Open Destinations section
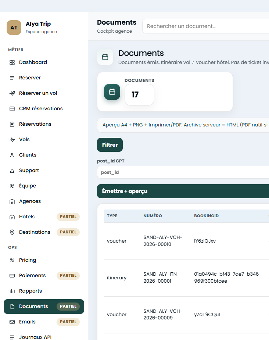Viewport: 269px width, 340px height. click(x=44, y=232)
